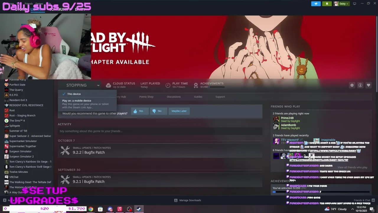Click AdamBomb's avatar thumbnail
The image size is (378, 213).
pos(276,126)
